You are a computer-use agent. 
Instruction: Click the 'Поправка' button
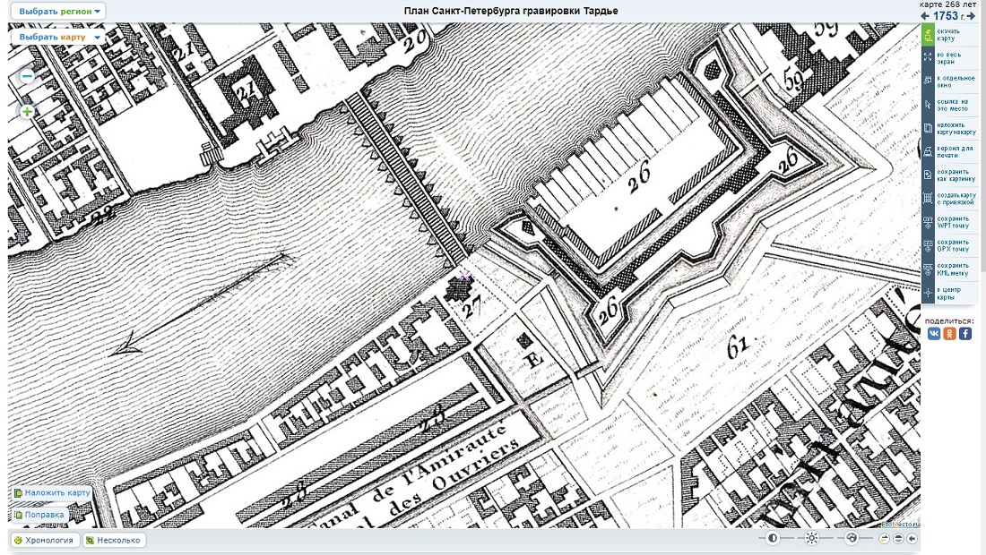39,515
